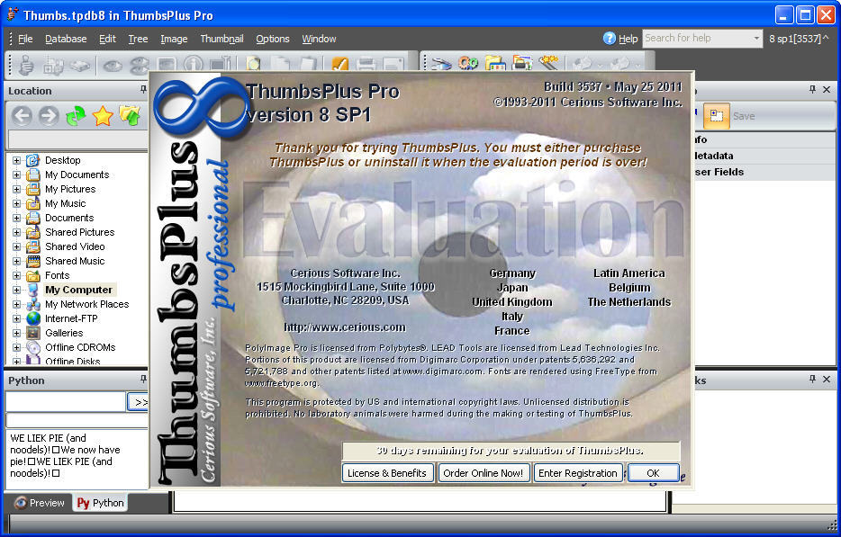This screenshot has height=537, width=841.
Task: Click the eye view icon in main toolbar
Action: (113, 66)
